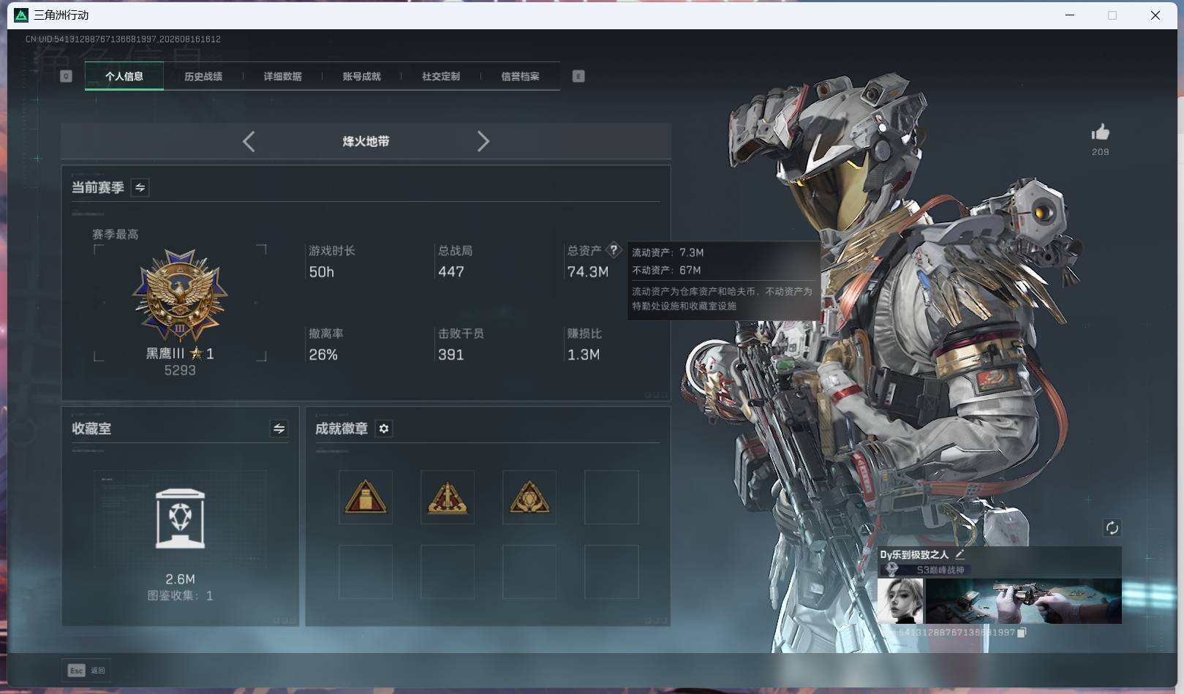This screenshot has width=1184, height=694.
Task: Click the 当前赛季 heading
Action: click(x=97, y=187)
